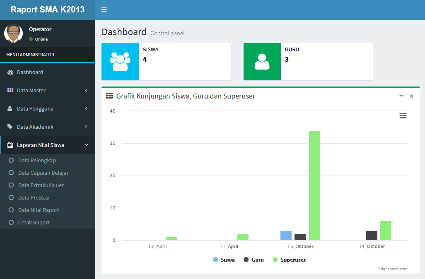Select the Laporan Nilai Siswa menu

(x=48, y=145)
